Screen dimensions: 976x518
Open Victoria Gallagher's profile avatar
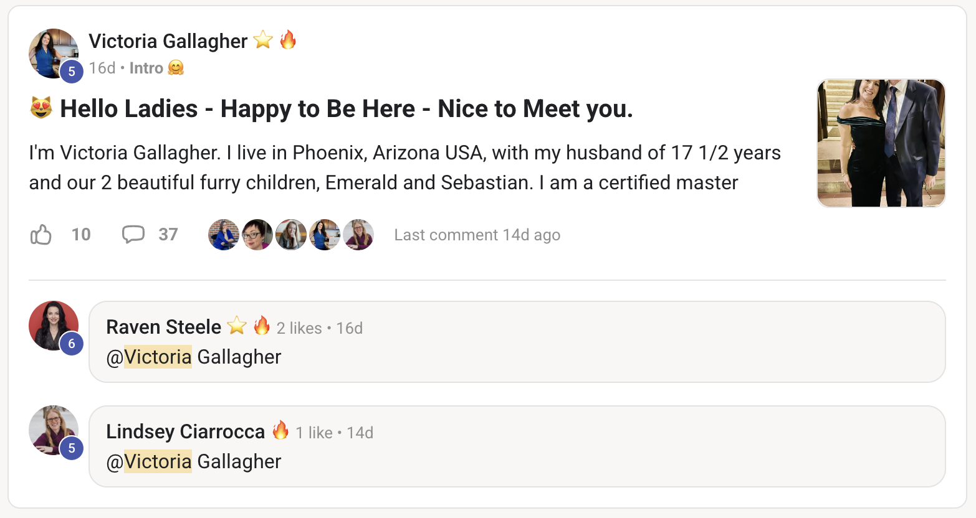click(54, 54)
